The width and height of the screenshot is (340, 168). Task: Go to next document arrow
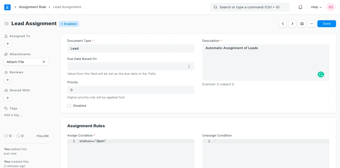292,24
